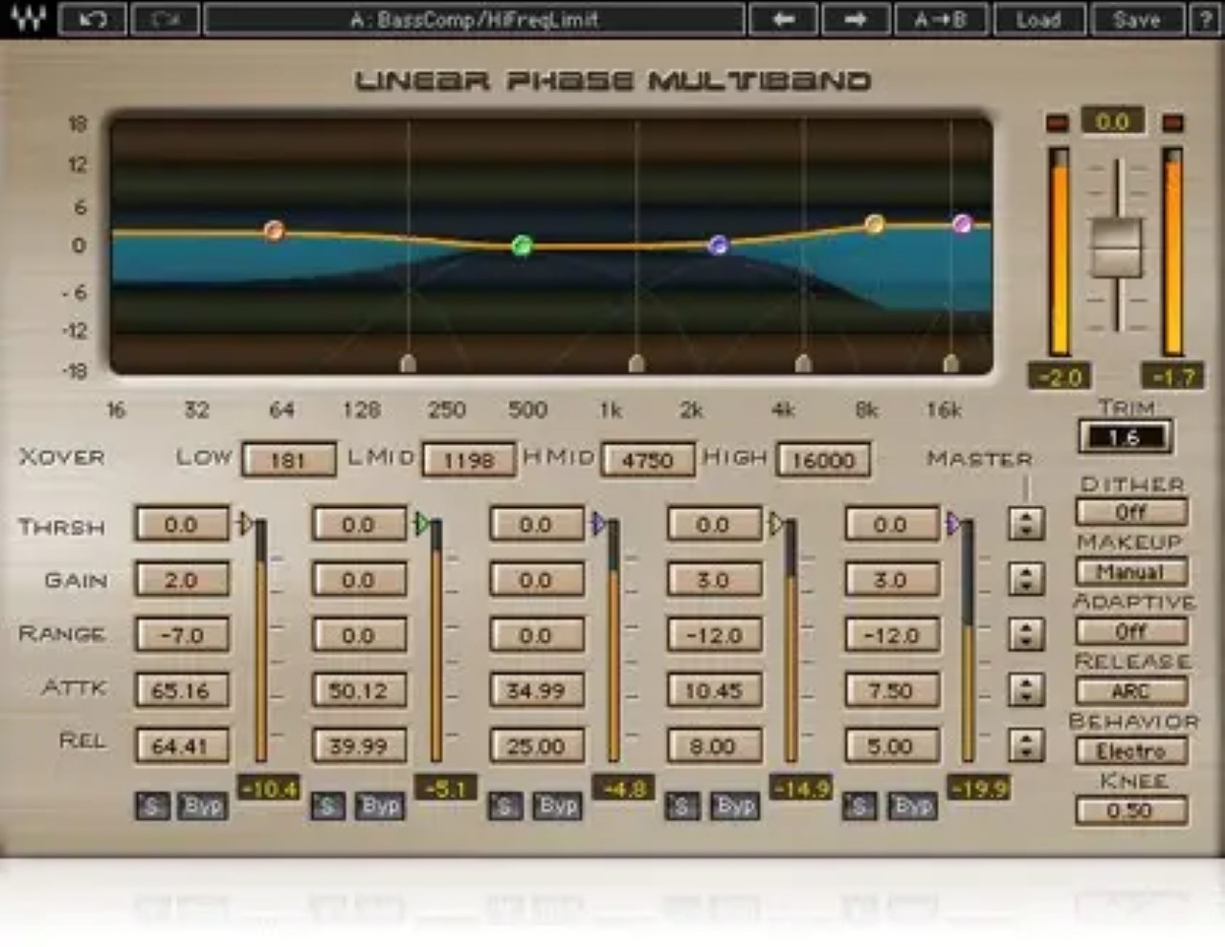Open the Load preset menu
The image size is (1225, 947).
click(x=1039, y=19)
